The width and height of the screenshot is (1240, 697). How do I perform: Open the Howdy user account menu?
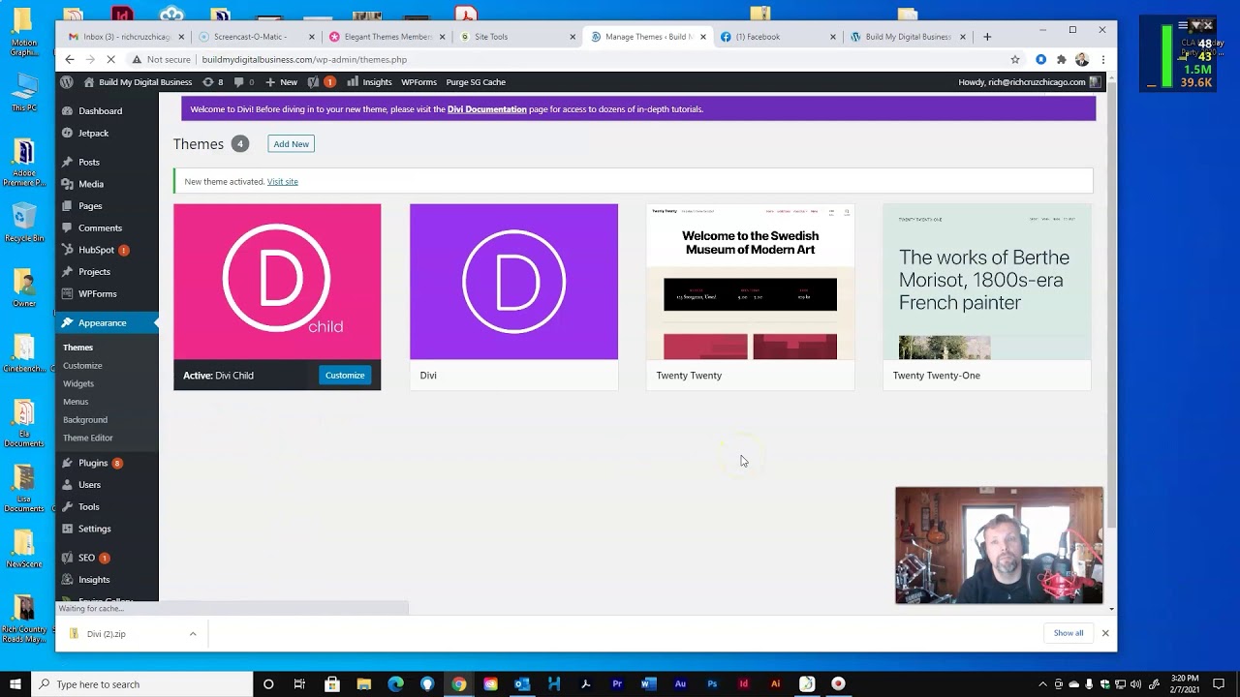point(1030,82)
